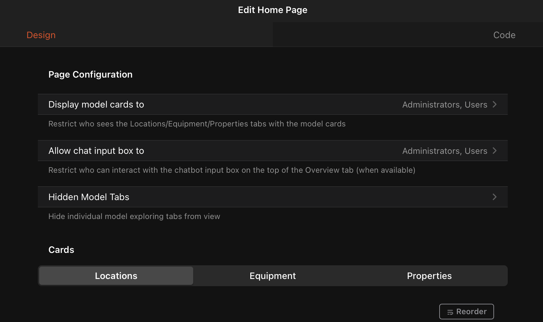Click the Reorder icon in the button
The height and width of the screenshot is (322, 543).
pos(450,312)
